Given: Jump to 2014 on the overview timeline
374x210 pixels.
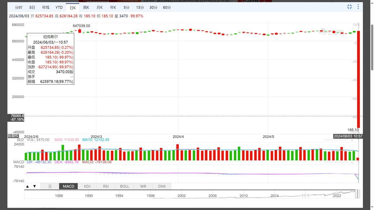Looking at the screenshot, I should [x=275, y=196].
